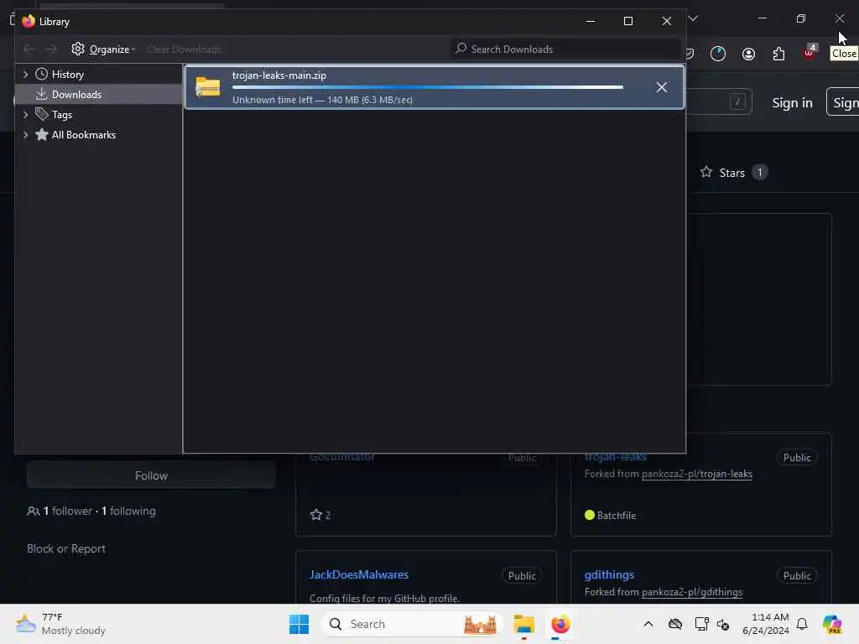Minimize the Firefox browser window
Viewport: 859px width, 644px height.
[762, 18]
